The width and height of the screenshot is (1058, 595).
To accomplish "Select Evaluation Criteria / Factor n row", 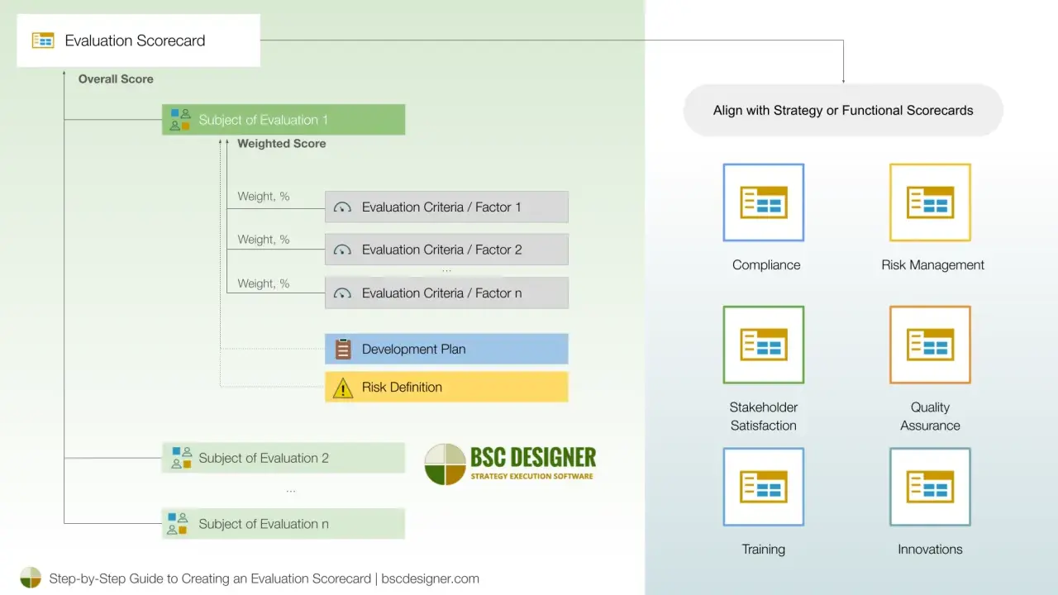I will pos(446,293).
